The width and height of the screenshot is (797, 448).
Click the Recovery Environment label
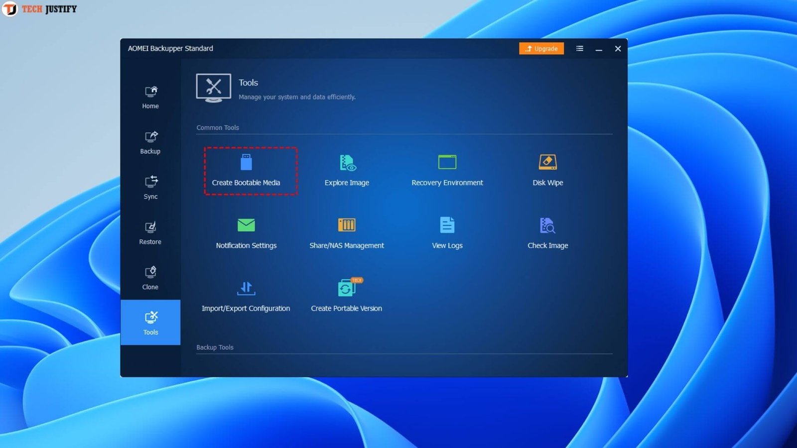[447, 183]
